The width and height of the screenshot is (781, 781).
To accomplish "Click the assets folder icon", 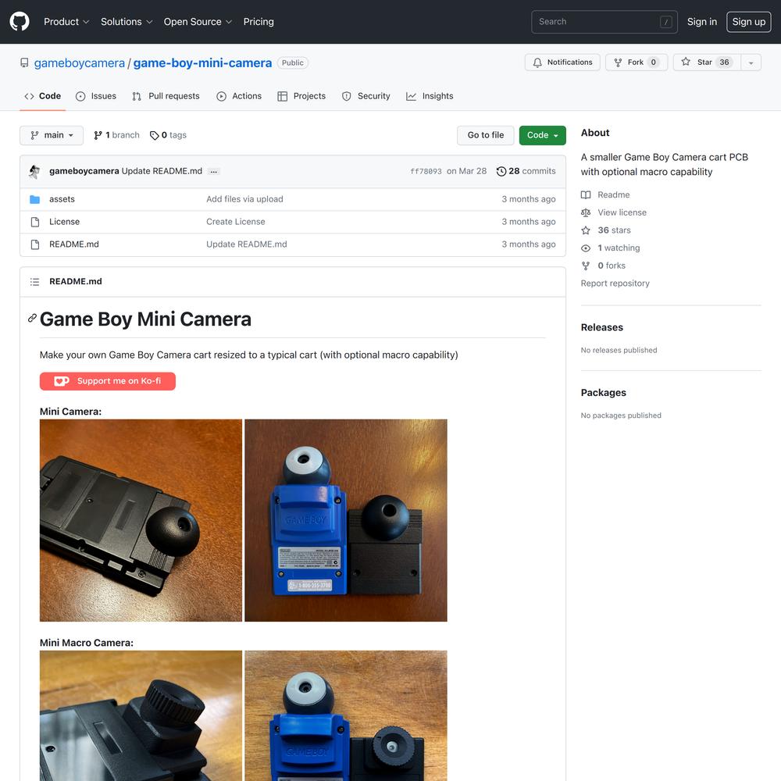I will pyautogui.click(x=35, y=199).
